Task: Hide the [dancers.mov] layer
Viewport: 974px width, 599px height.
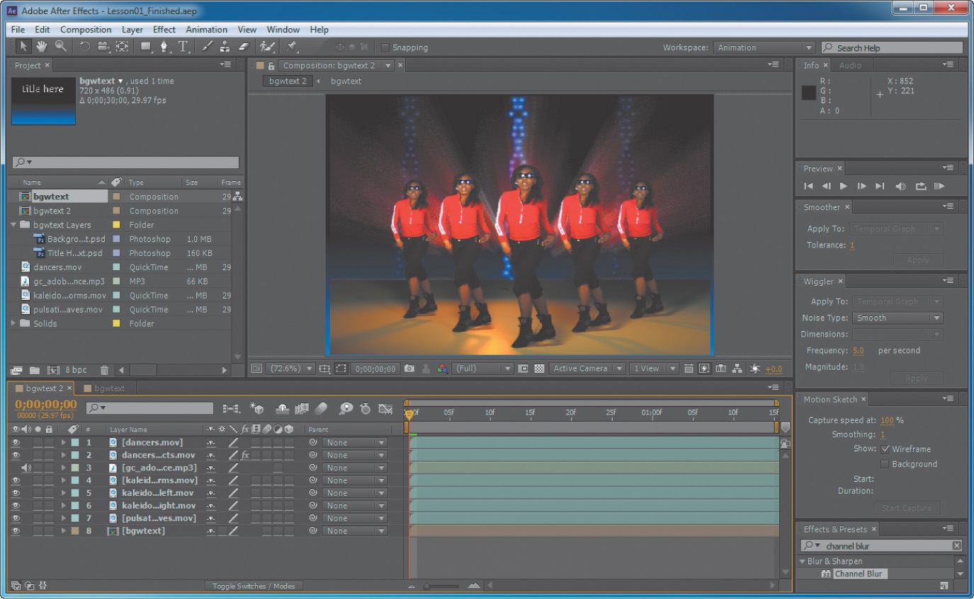Action: pos(16,443)
